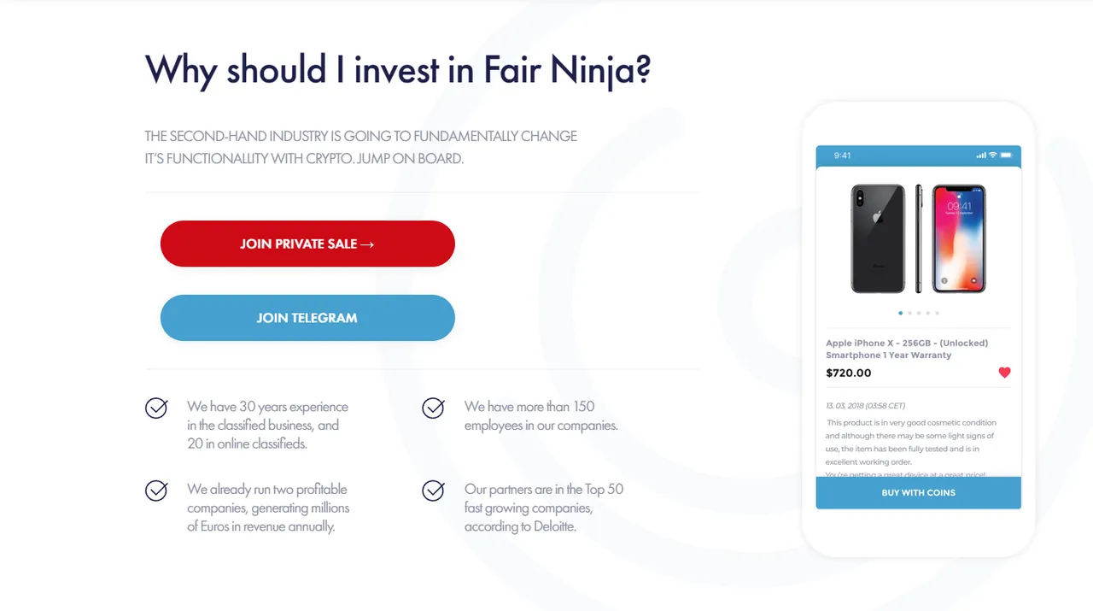Image resolution: width=1093 pixels, height=611 pixels.
Task: Click the battery icon in phone status bar
Action: tap(1006, 156)
